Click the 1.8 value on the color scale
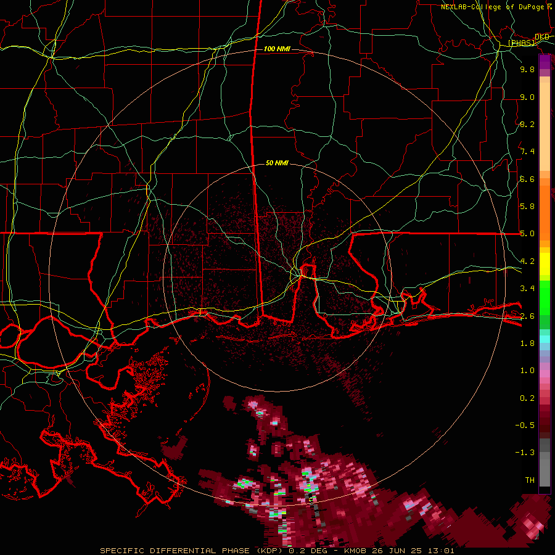 coord(527,343)
